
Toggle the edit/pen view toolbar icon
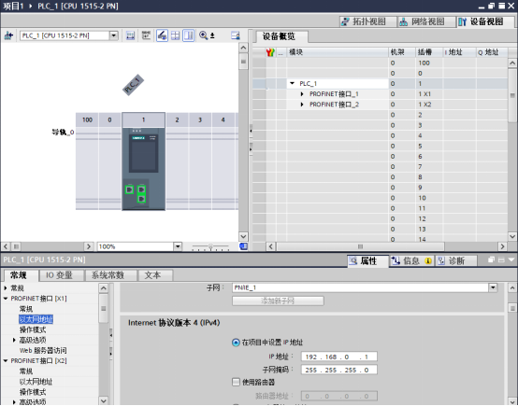coord(162,35)
